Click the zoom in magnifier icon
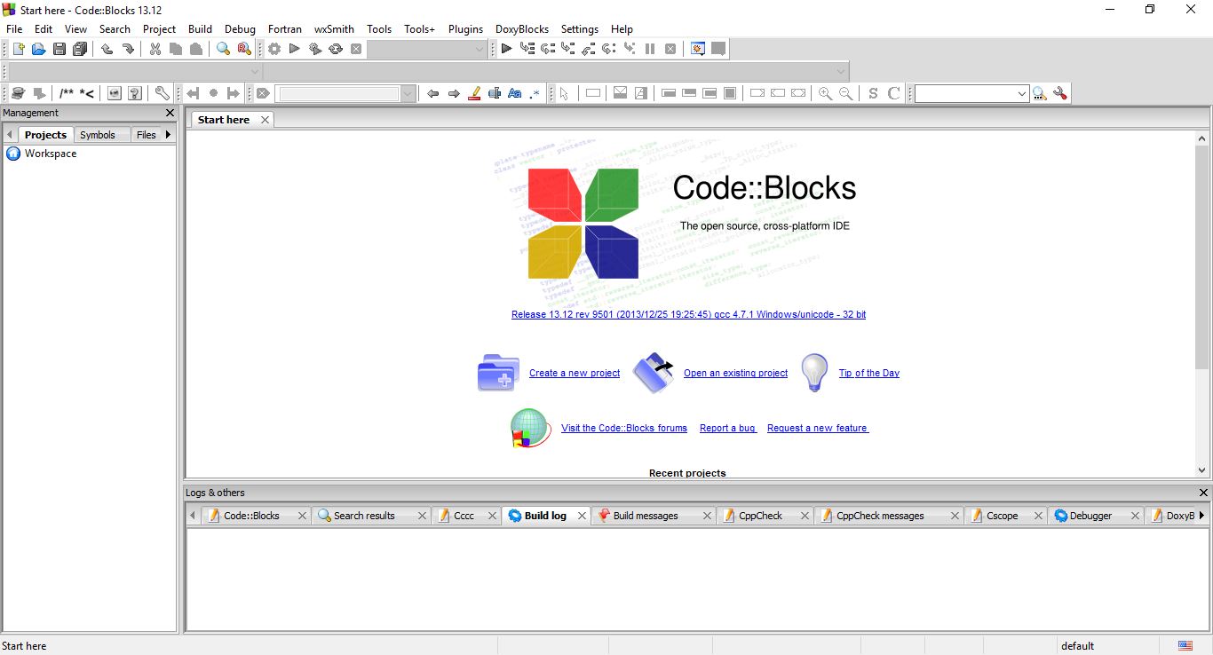 (x=825, y=93)
